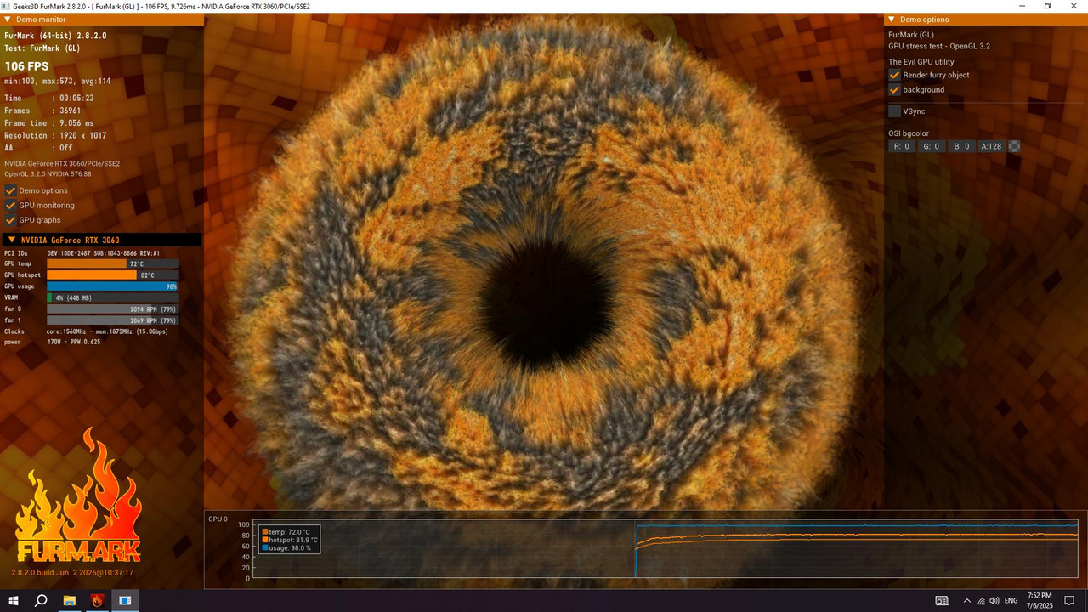Image resolution: width=1088 pixels, height=612 pixels.
Task: Open the Windows Start menu
Action: click(x=14, y=600)
